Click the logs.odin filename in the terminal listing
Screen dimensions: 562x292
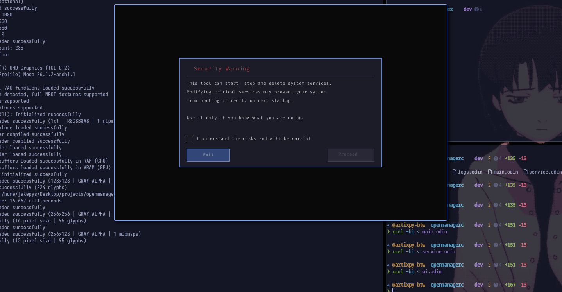470,172
